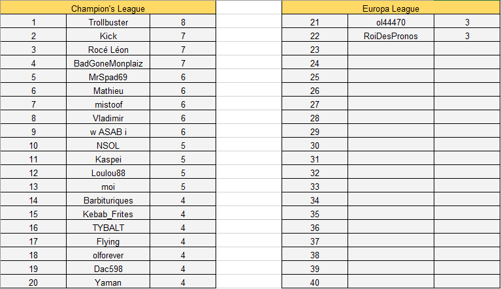
Task: Click the MrSpad69 player cell
Action: pos(108,77)
